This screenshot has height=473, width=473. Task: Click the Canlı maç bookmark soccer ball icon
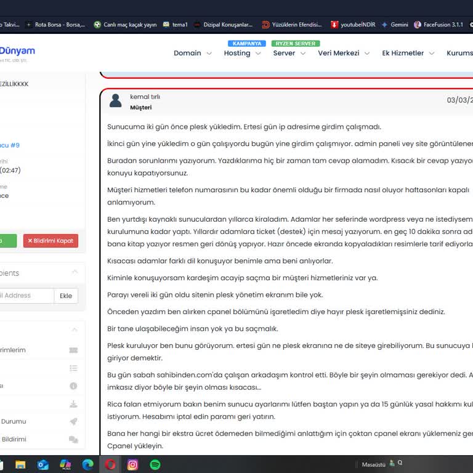(97, 25)
